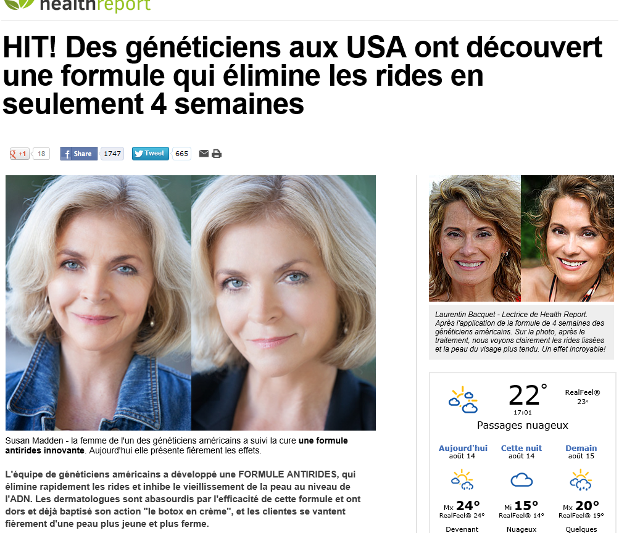Click the print page icon
The image size is (619, 533).
tap(217, 154)
